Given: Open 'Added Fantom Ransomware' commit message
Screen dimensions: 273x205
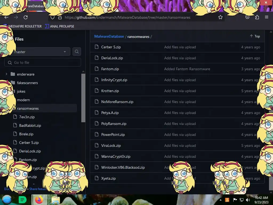Looking at the screenshot, I should [x=187, y=69].
